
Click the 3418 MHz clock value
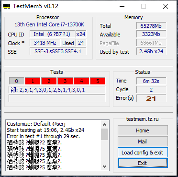pyautogui.click(x=45, y=43)
